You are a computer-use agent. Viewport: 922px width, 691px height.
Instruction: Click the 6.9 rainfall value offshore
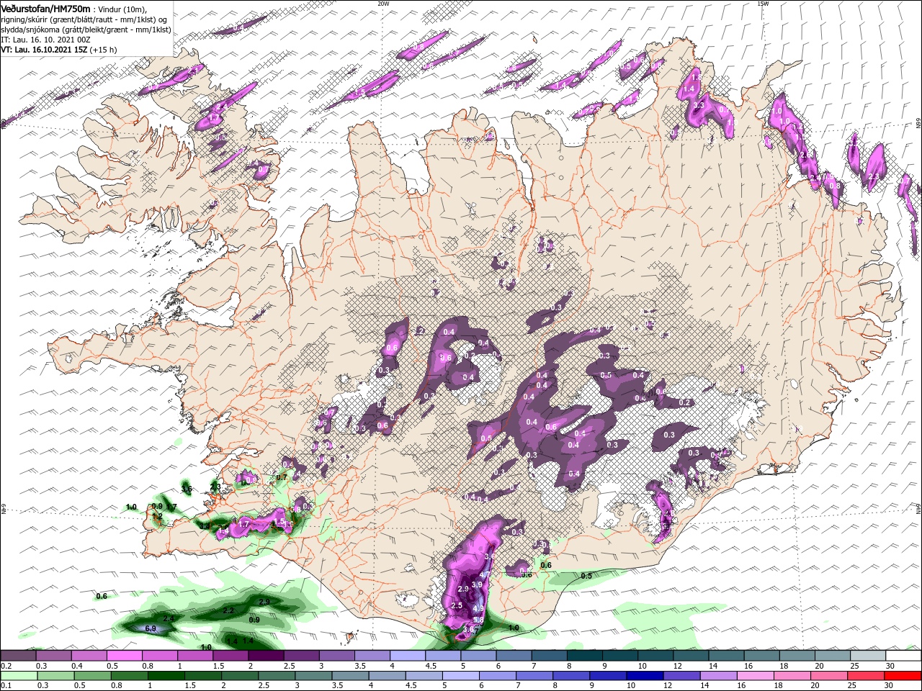[151, 628]
